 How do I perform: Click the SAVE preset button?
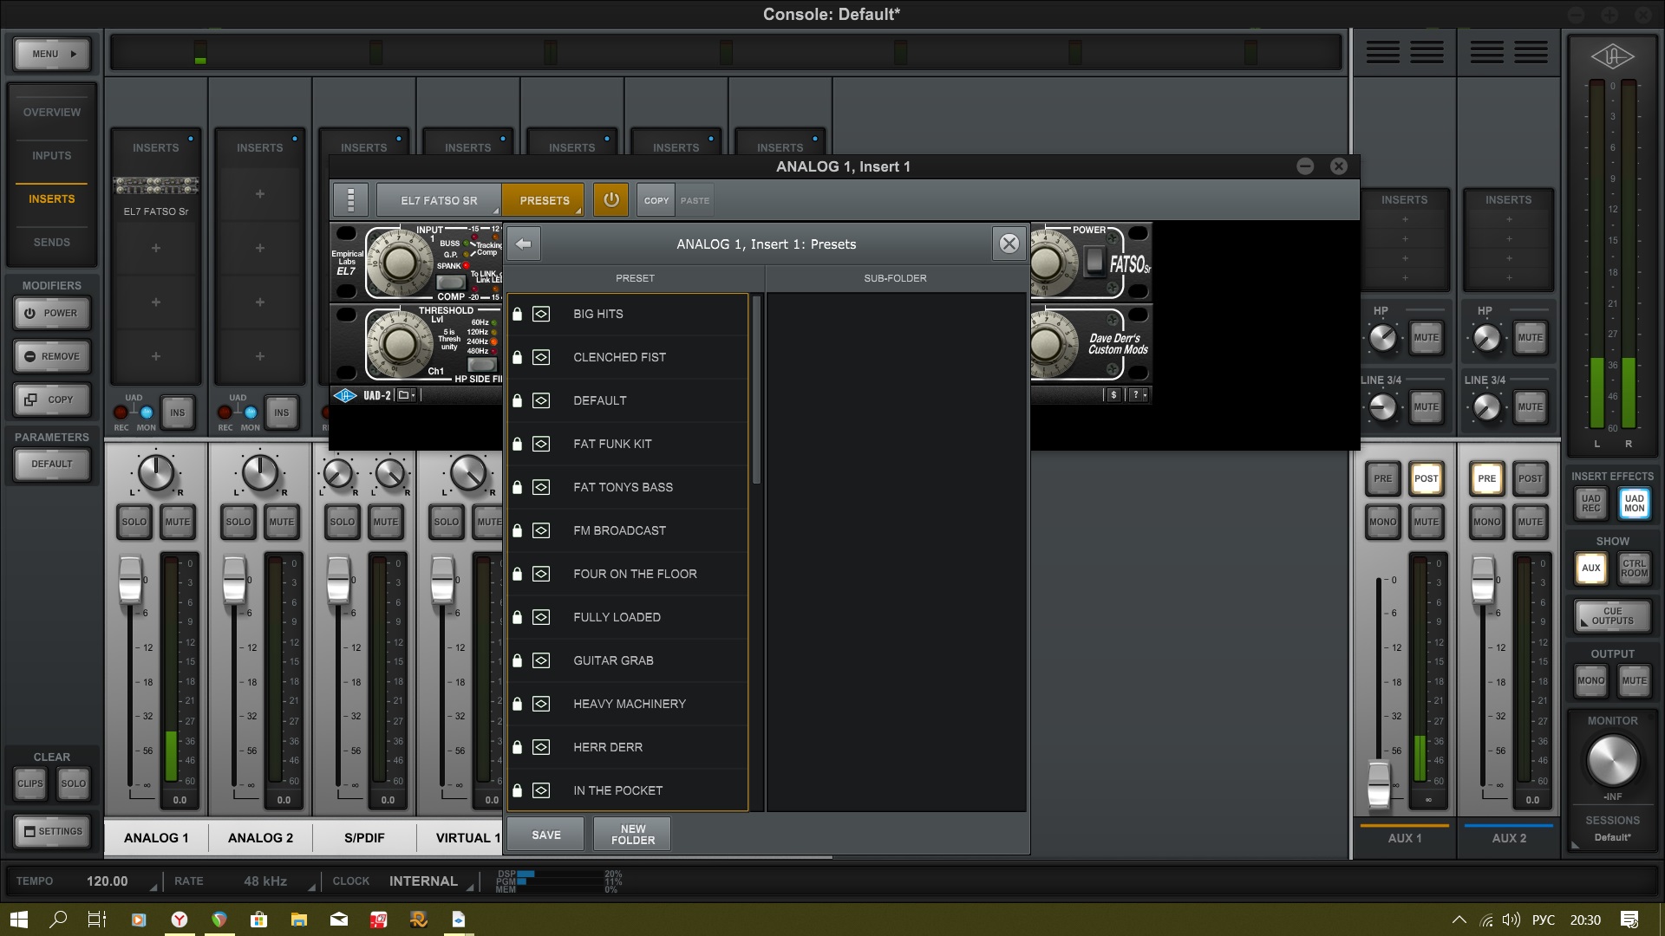point(546,835)
